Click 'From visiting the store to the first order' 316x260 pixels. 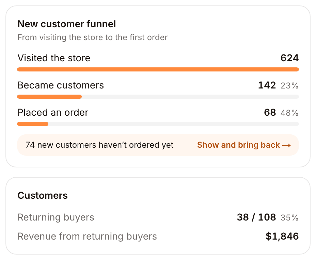(x=93, y=37)
